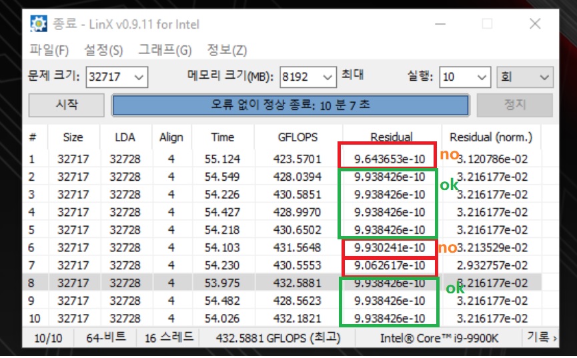
Task: Click the Align column header
Action: (x=171, y=137)
